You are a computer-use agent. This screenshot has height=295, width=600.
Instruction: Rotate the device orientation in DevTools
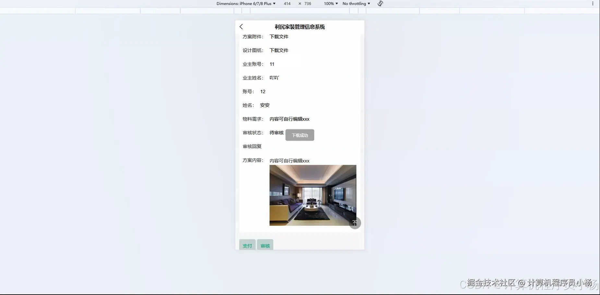tap(380, 3)
